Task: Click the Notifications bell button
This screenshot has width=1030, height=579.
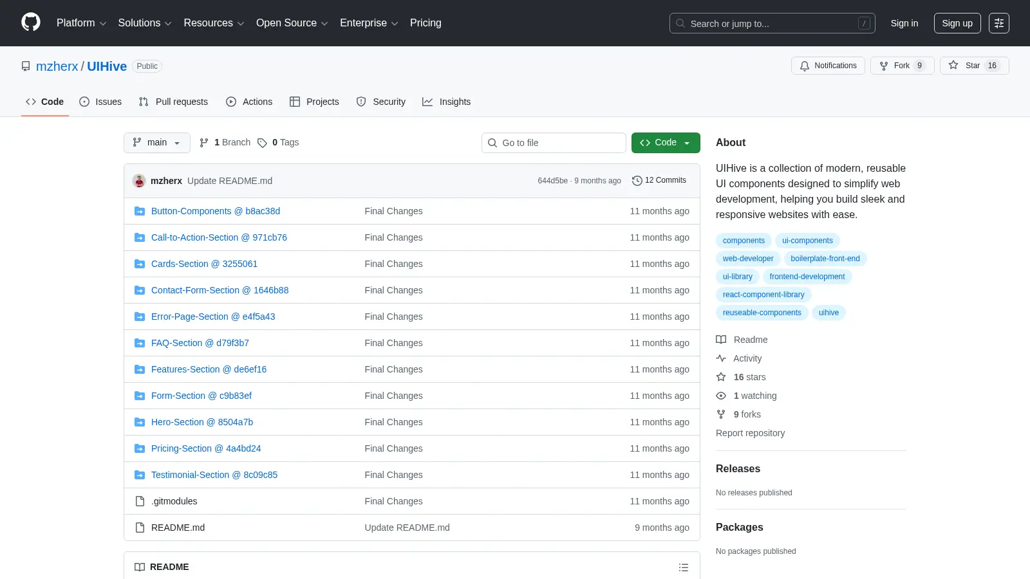Action: click(828, 66)
